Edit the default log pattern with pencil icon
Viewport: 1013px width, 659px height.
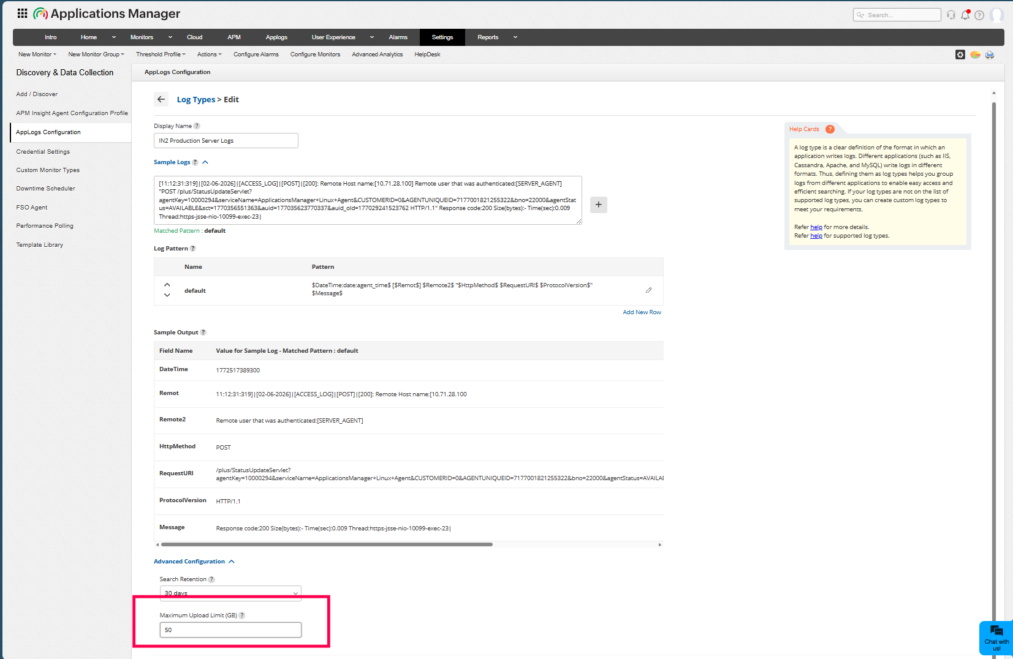(648, 290)
